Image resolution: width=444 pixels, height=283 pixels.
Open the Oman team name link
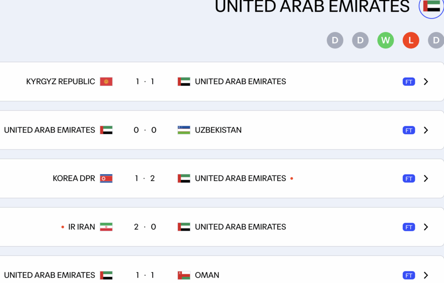point(207,275)
